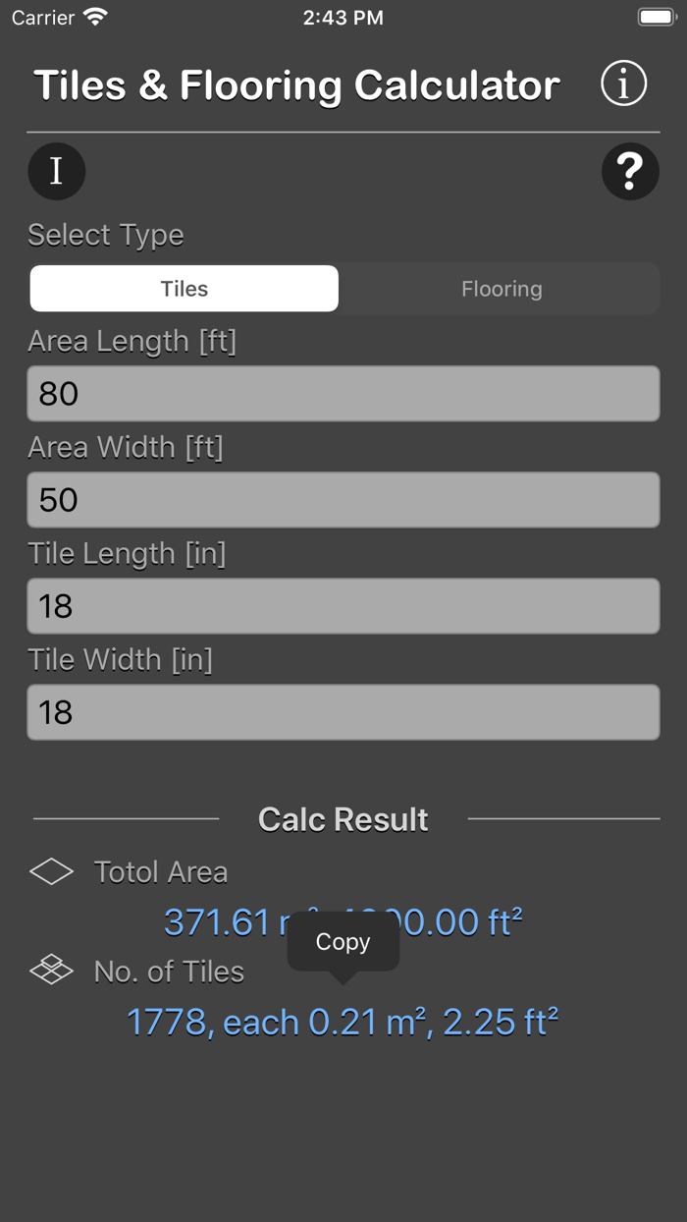The height and width of the screenshot is (1222, 687).
Task: Open the app info screen via i icon
Action: pyautogui.click(x=624, y=83)
